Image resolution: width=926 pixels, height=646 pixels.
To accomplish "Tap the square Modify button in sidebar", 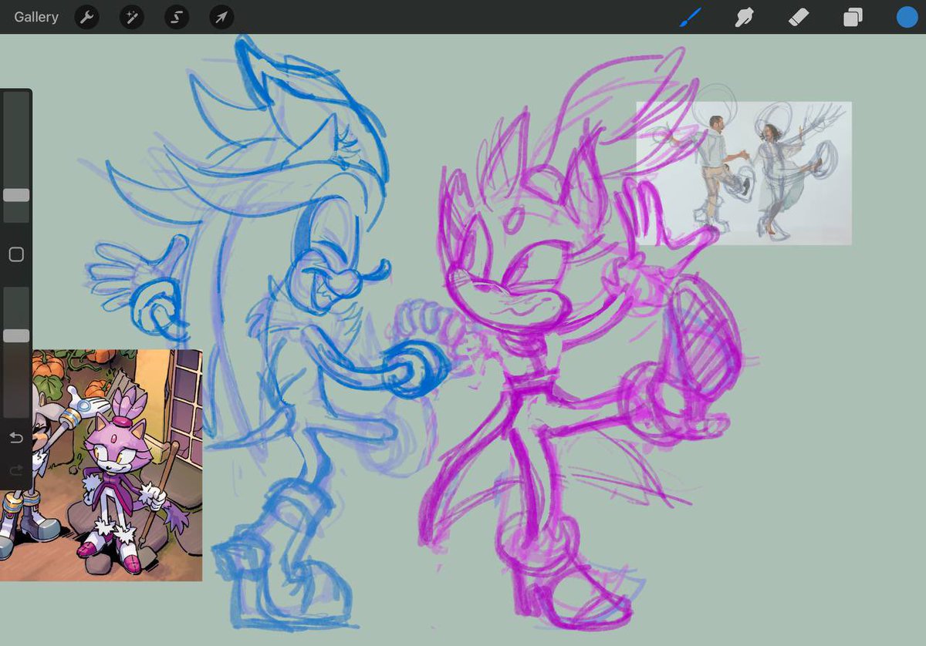I will (x=16, y=254).
